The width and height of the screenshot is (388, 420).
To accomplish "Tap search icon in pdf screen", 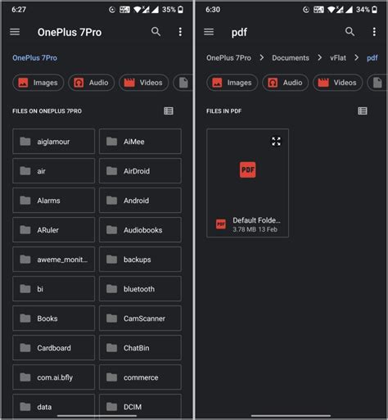I will [x=350, y=32].
